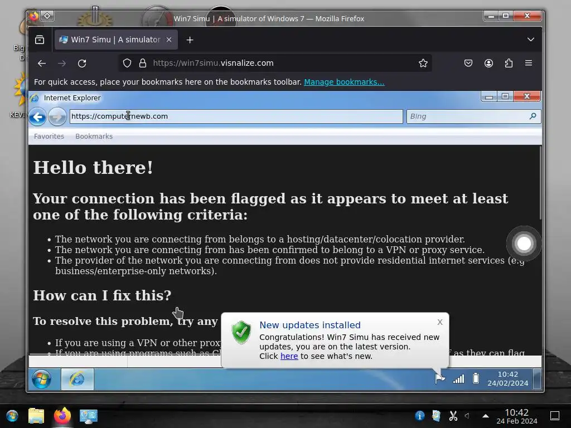Open Favorites menu in Internet Explorer
Screen dimensions: 571x428
click(x=49, y=137)
